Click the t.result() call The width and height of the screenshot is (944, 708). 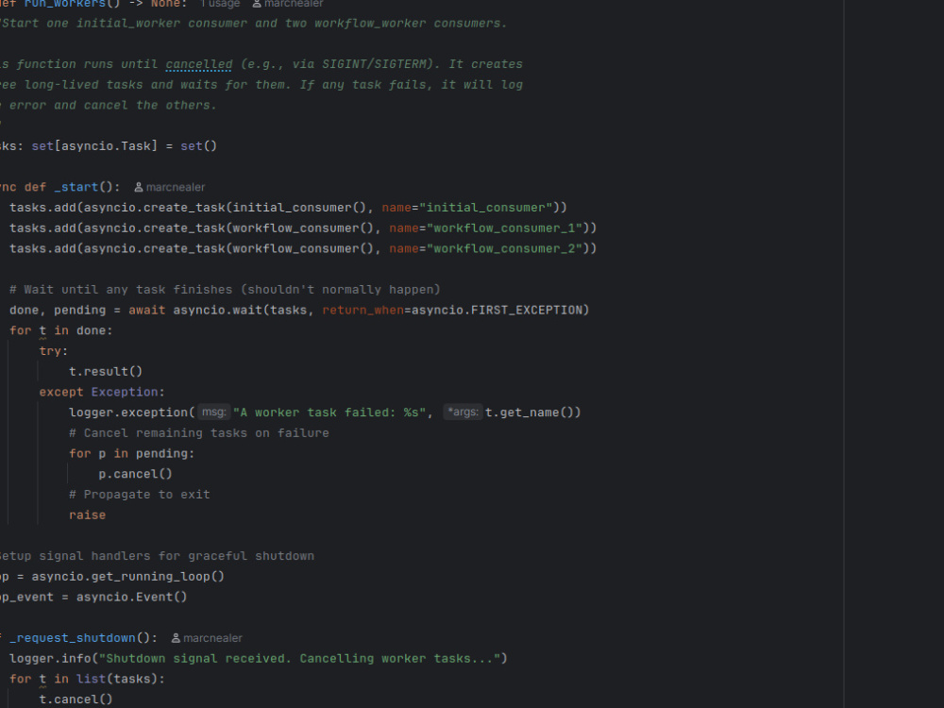point(106,371)
